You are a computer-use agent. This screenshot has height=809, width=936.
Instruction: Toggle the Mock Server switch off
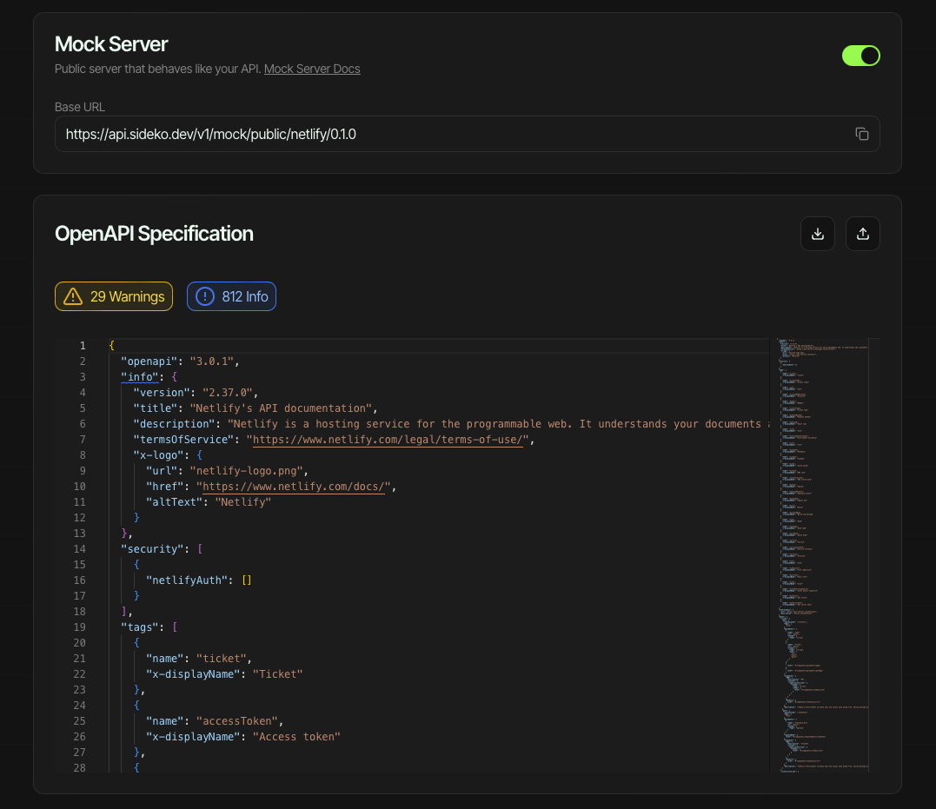pos(860,56)
